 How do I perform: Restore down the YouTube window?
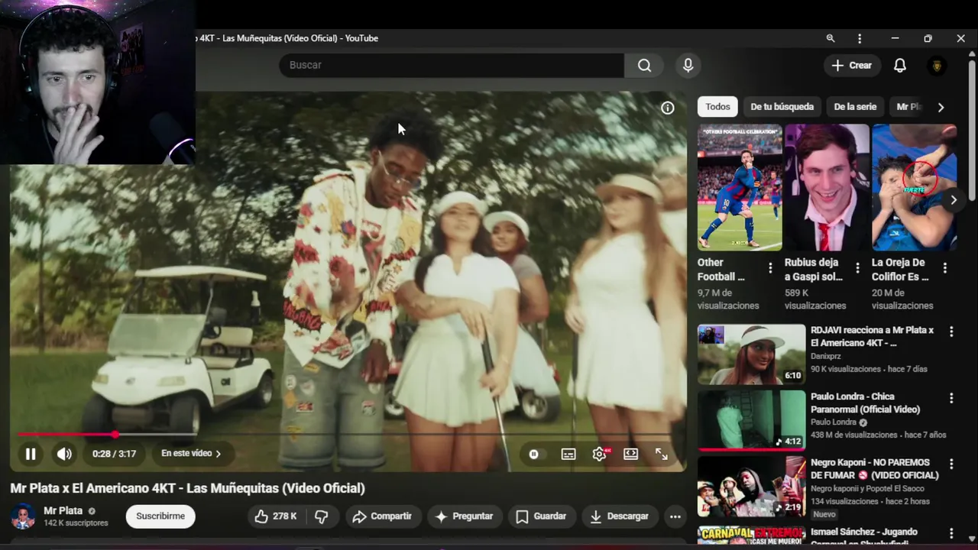pyautogui.click(x=928, y=38)
